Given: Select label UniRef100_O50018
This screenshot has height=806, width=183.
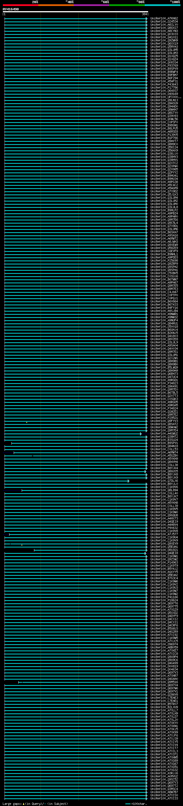Looking at the screenshot, I should click(164, 327).
